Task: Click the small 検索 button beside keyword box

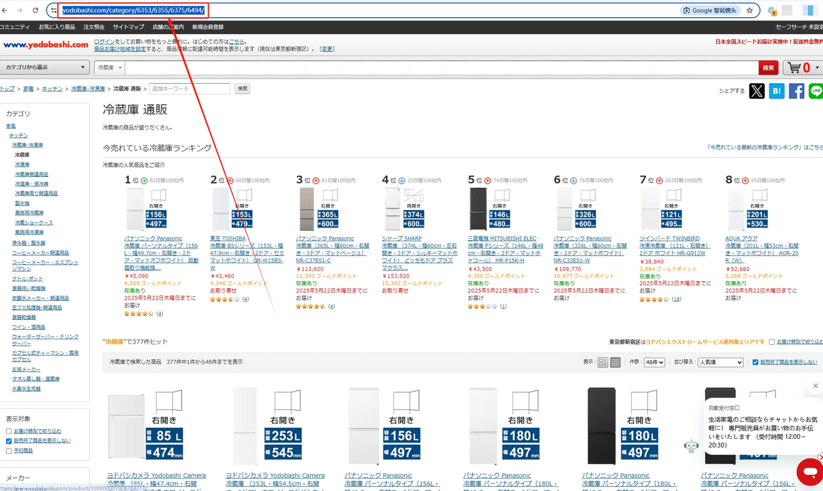Action: pyautogui.click(x=242, y=88)
